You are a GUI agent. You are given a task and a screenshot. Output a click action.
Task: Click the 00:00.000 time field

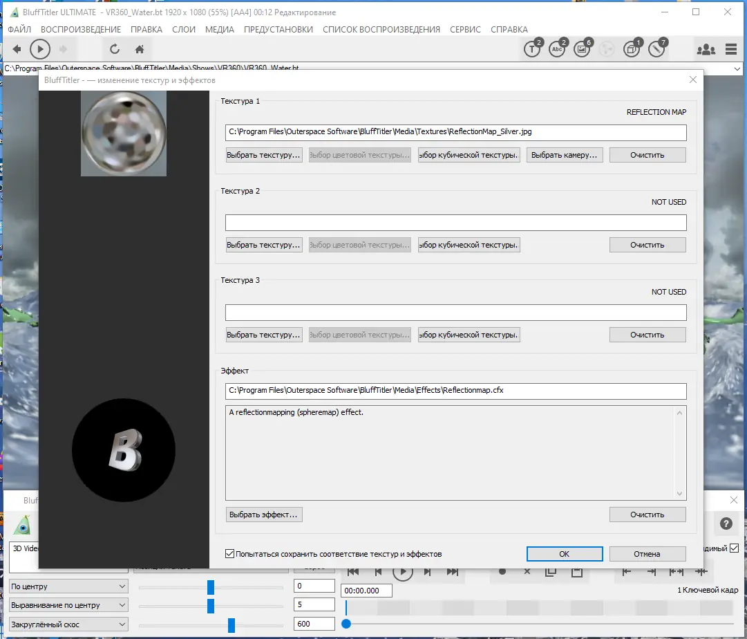pyautogui.click(x=366, y=591)
